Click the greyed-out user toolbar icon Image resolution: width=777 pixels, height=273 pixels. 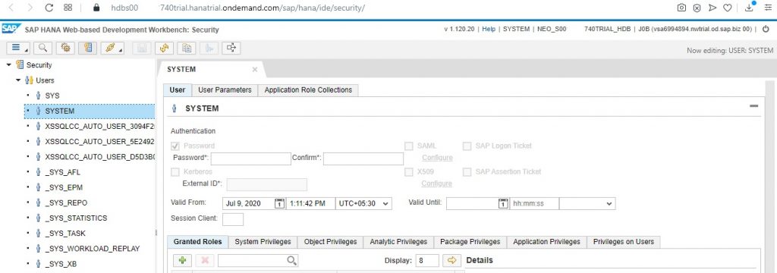(209, 48)
